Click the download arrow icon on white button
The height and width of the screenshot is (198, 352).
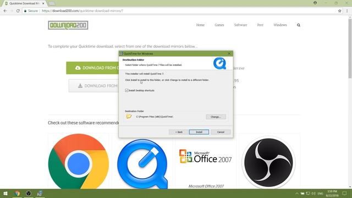point(80,86)
